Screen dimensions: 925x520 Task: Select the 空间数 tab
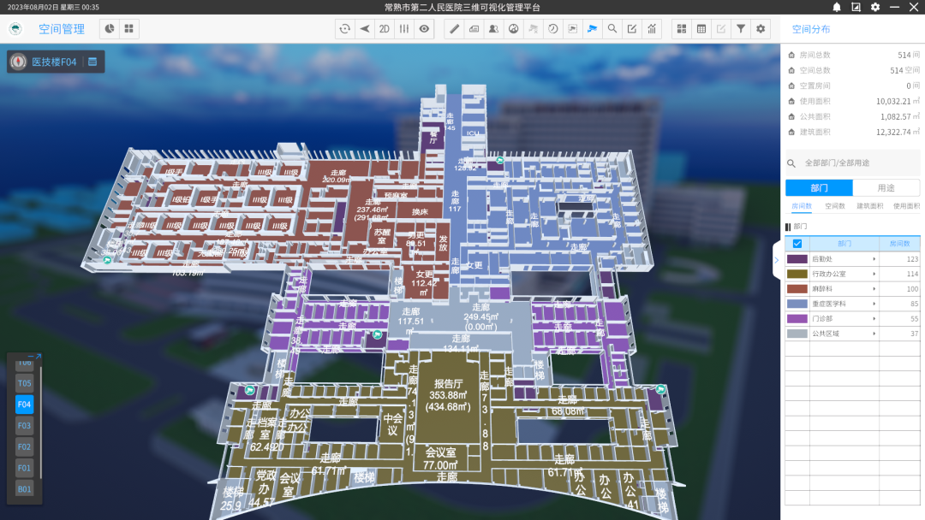(x=835, y=206)
